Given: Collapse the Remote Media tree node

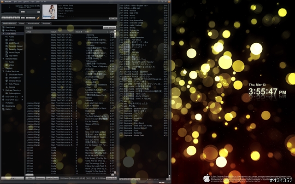Looking at the screenshot, I should click(x=3, y=59).
